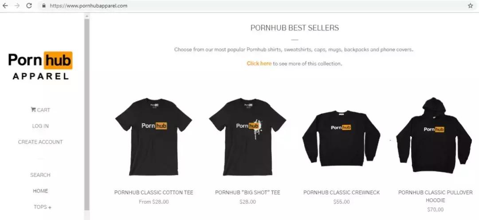
Task: Click the sidebar scrollbar up arrow
Action: point(87,16)
